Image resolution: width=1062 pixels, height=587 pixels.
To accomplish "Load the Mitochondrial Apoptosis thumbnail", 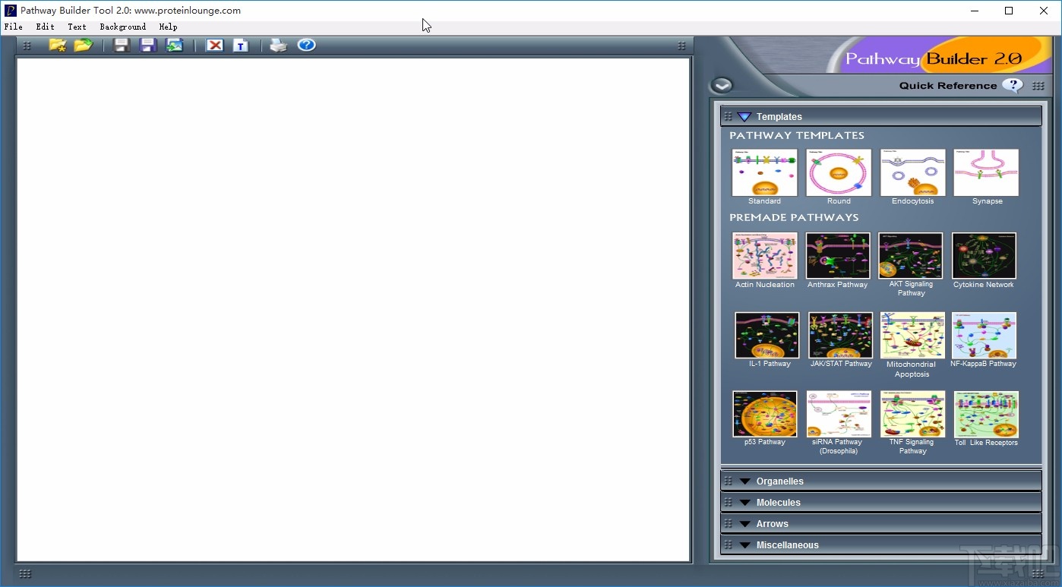I will click(x=912, y=335).
